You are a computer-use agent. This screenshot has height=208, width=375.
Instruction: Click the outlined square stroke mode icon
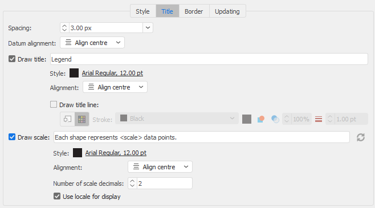click(67, 119)
